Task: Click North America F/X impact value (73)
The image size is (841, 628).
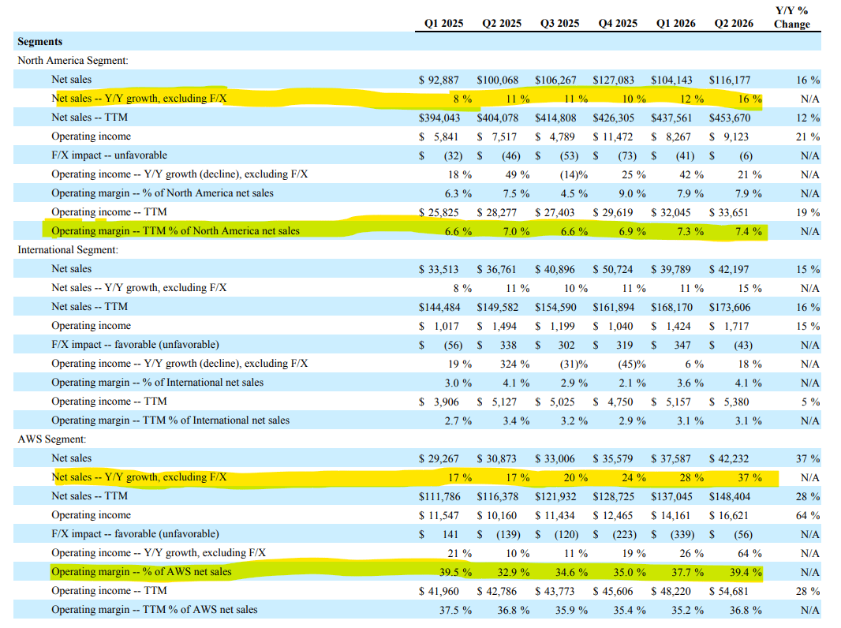Action: click(x=626, y=156)
